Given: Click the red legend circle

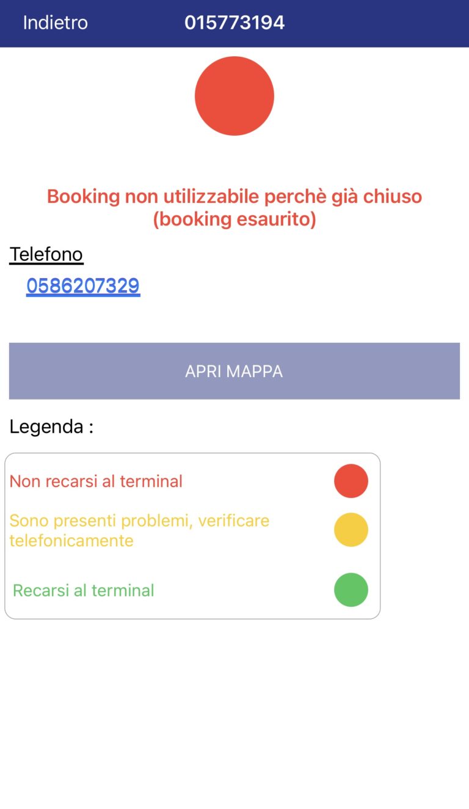Looking at the screenshot, I should pos(351,481).
